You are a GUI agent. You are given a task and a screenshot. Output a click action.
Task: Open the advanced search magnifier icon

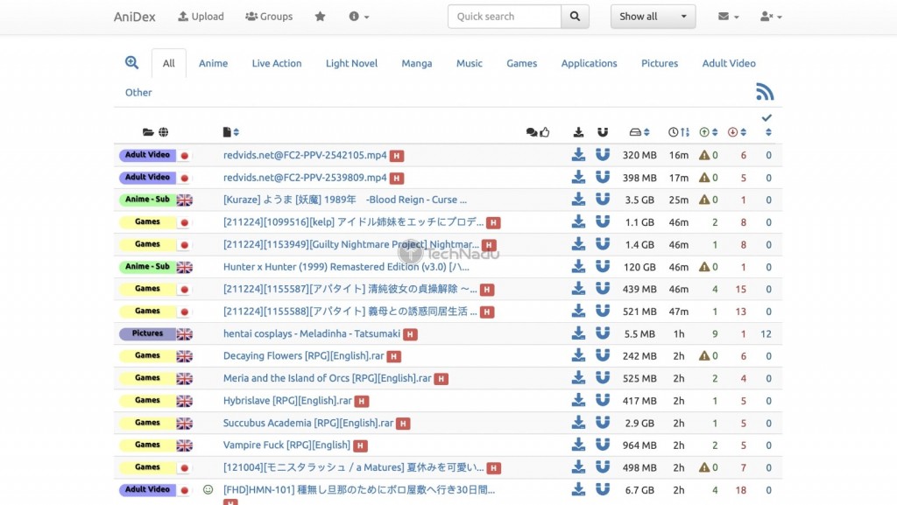point(131,63)
